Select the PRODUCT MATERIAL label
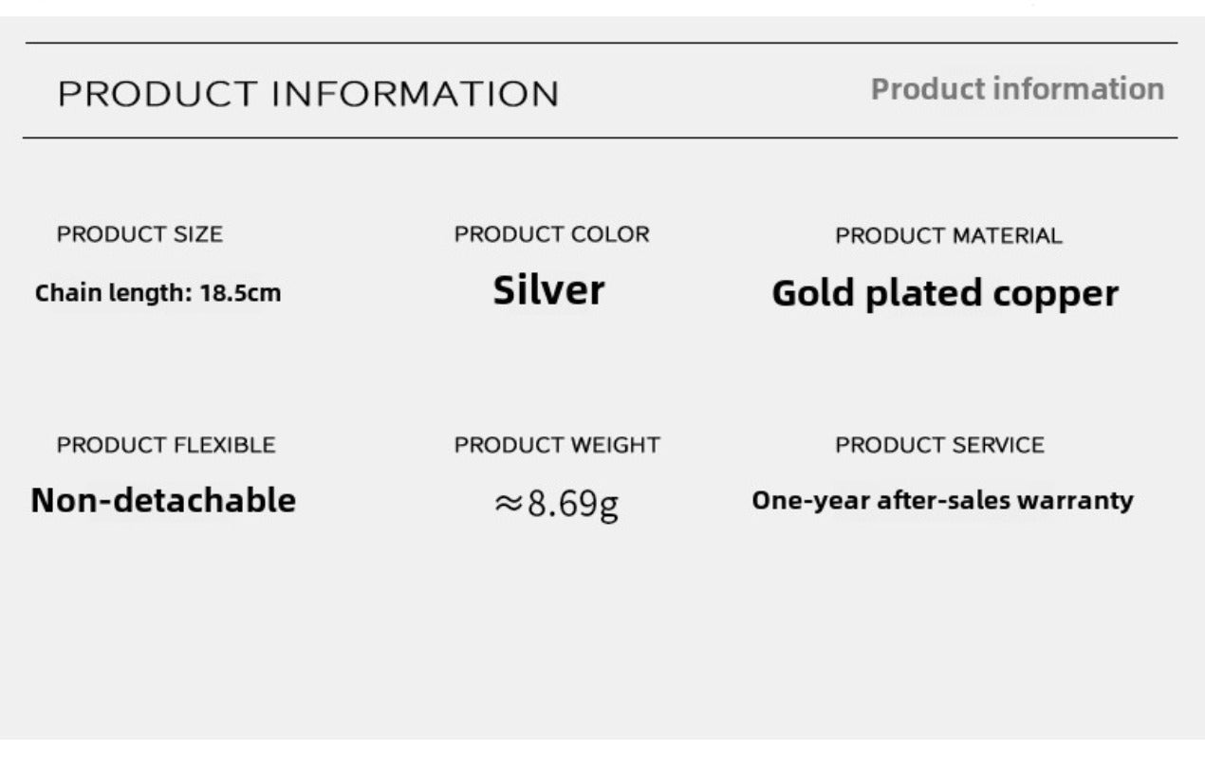 point(948,236)
